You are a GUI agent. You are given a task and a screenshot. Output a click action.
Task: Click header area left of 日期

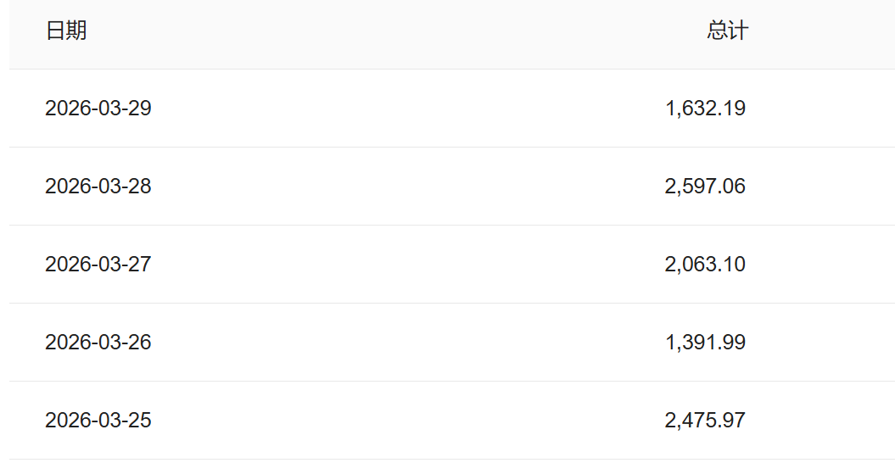pos(25,32)
